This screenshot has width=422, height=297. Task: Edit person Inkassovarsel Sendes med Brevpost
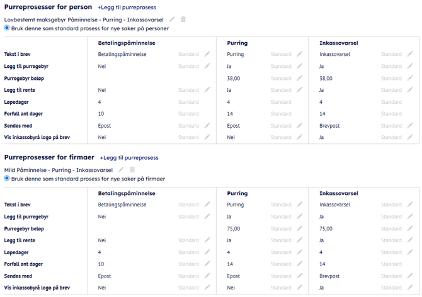pyautogui.click(x=410, y=126)
